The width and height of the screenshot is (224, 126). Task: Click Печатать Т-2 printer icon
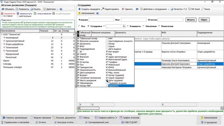point(172,9)
